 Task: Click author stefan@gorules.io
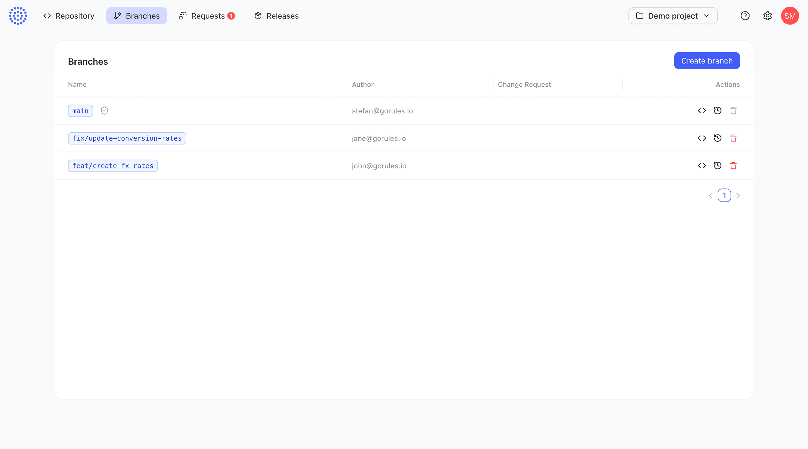coord(382,111)
